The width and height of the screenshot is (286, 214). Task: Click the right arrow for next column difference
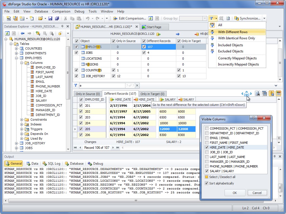[x=251, y=94]
